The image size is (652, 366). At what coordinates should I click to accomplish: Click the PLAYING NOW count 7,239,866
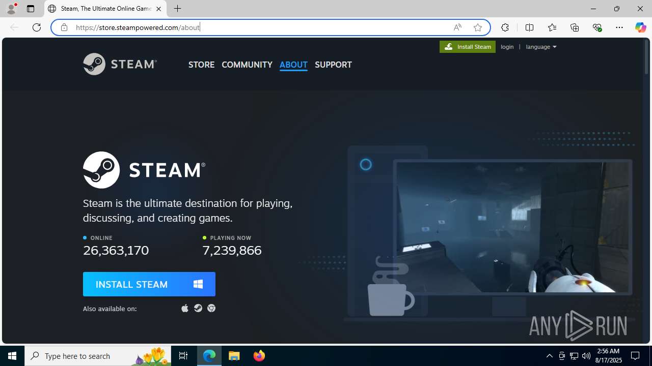tap(232, 250)
